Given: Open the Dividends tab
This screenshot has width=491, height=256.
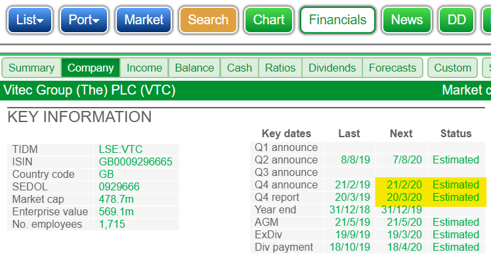Looking at the screenshot, I should [332, 68].
